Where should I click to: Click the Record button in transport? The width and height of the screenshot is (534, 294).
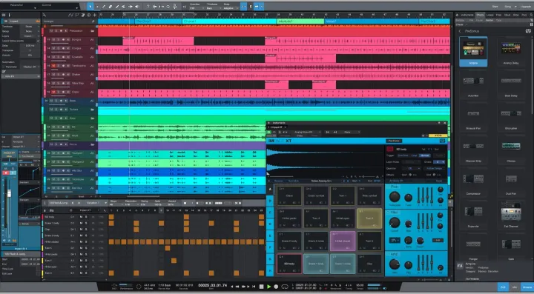pyautogui.click(x=276, y=287)
